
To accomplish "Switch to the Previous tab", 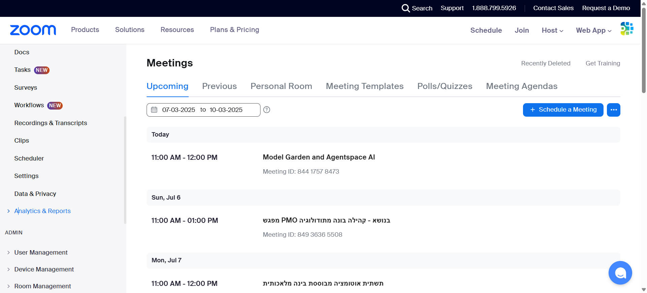I will point(219,86).
